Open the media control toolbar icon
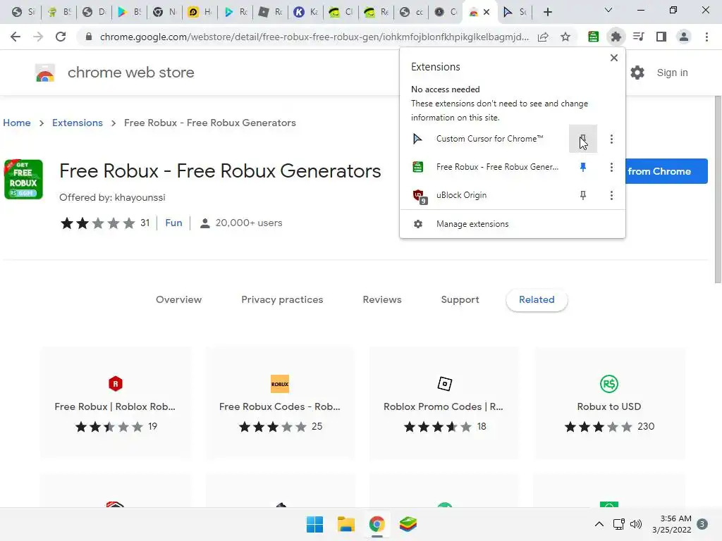Screen dimensions: 722x541 (639, 37)
